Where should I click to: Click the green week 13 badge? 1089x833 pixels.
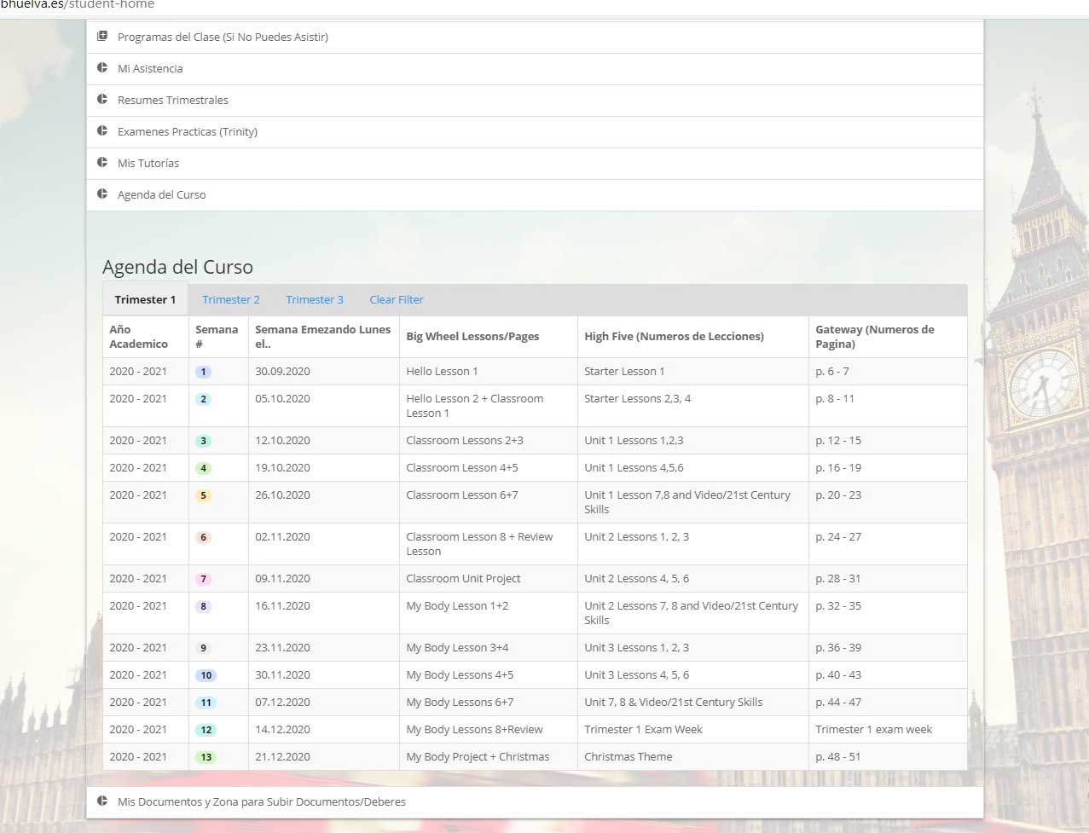(206, 757)
